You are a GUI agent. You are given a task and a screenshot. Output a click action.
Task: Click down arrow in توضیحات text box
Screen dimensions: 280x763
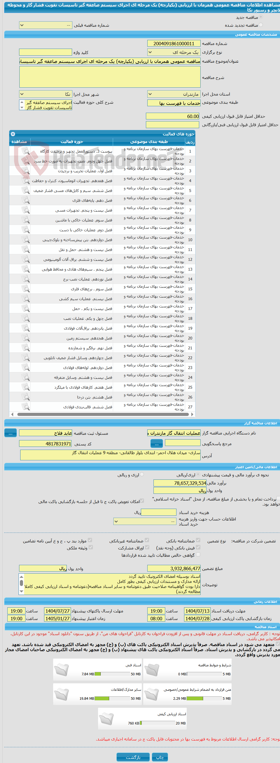(x=21, y=591)
